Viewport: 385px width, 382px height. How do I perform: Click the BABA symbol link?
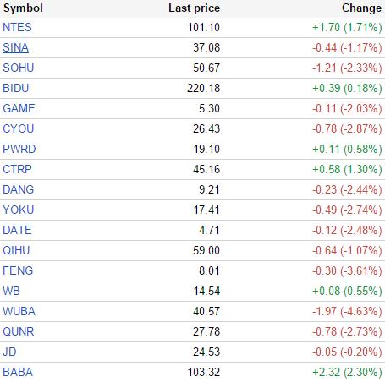click(x=18, y=372)
